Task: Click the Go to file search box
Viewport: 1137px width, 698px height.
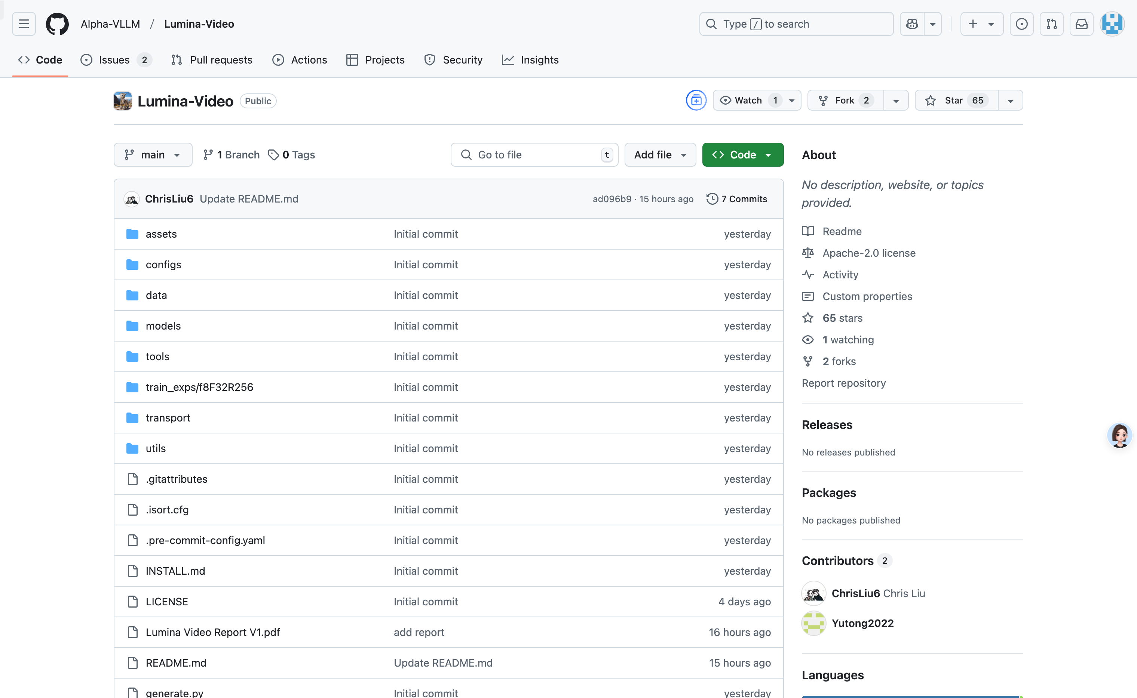Action: [534, 155]
